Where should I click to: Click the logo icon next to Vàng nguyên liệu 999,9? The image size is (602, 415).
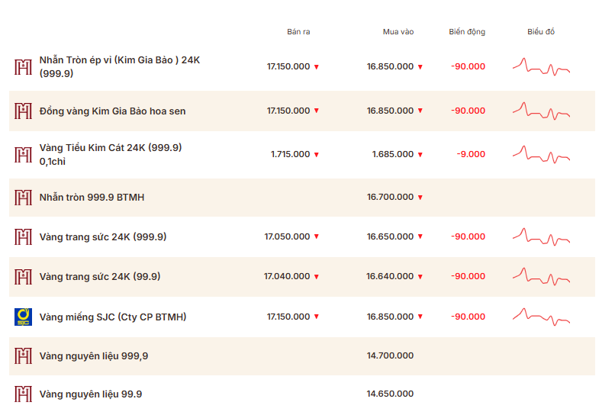(x=23, y=355)
